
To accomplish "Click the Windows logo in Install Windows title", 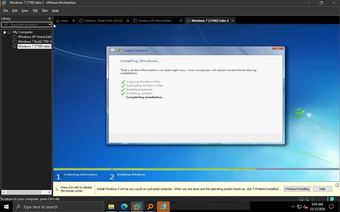I will pos(120,50).
